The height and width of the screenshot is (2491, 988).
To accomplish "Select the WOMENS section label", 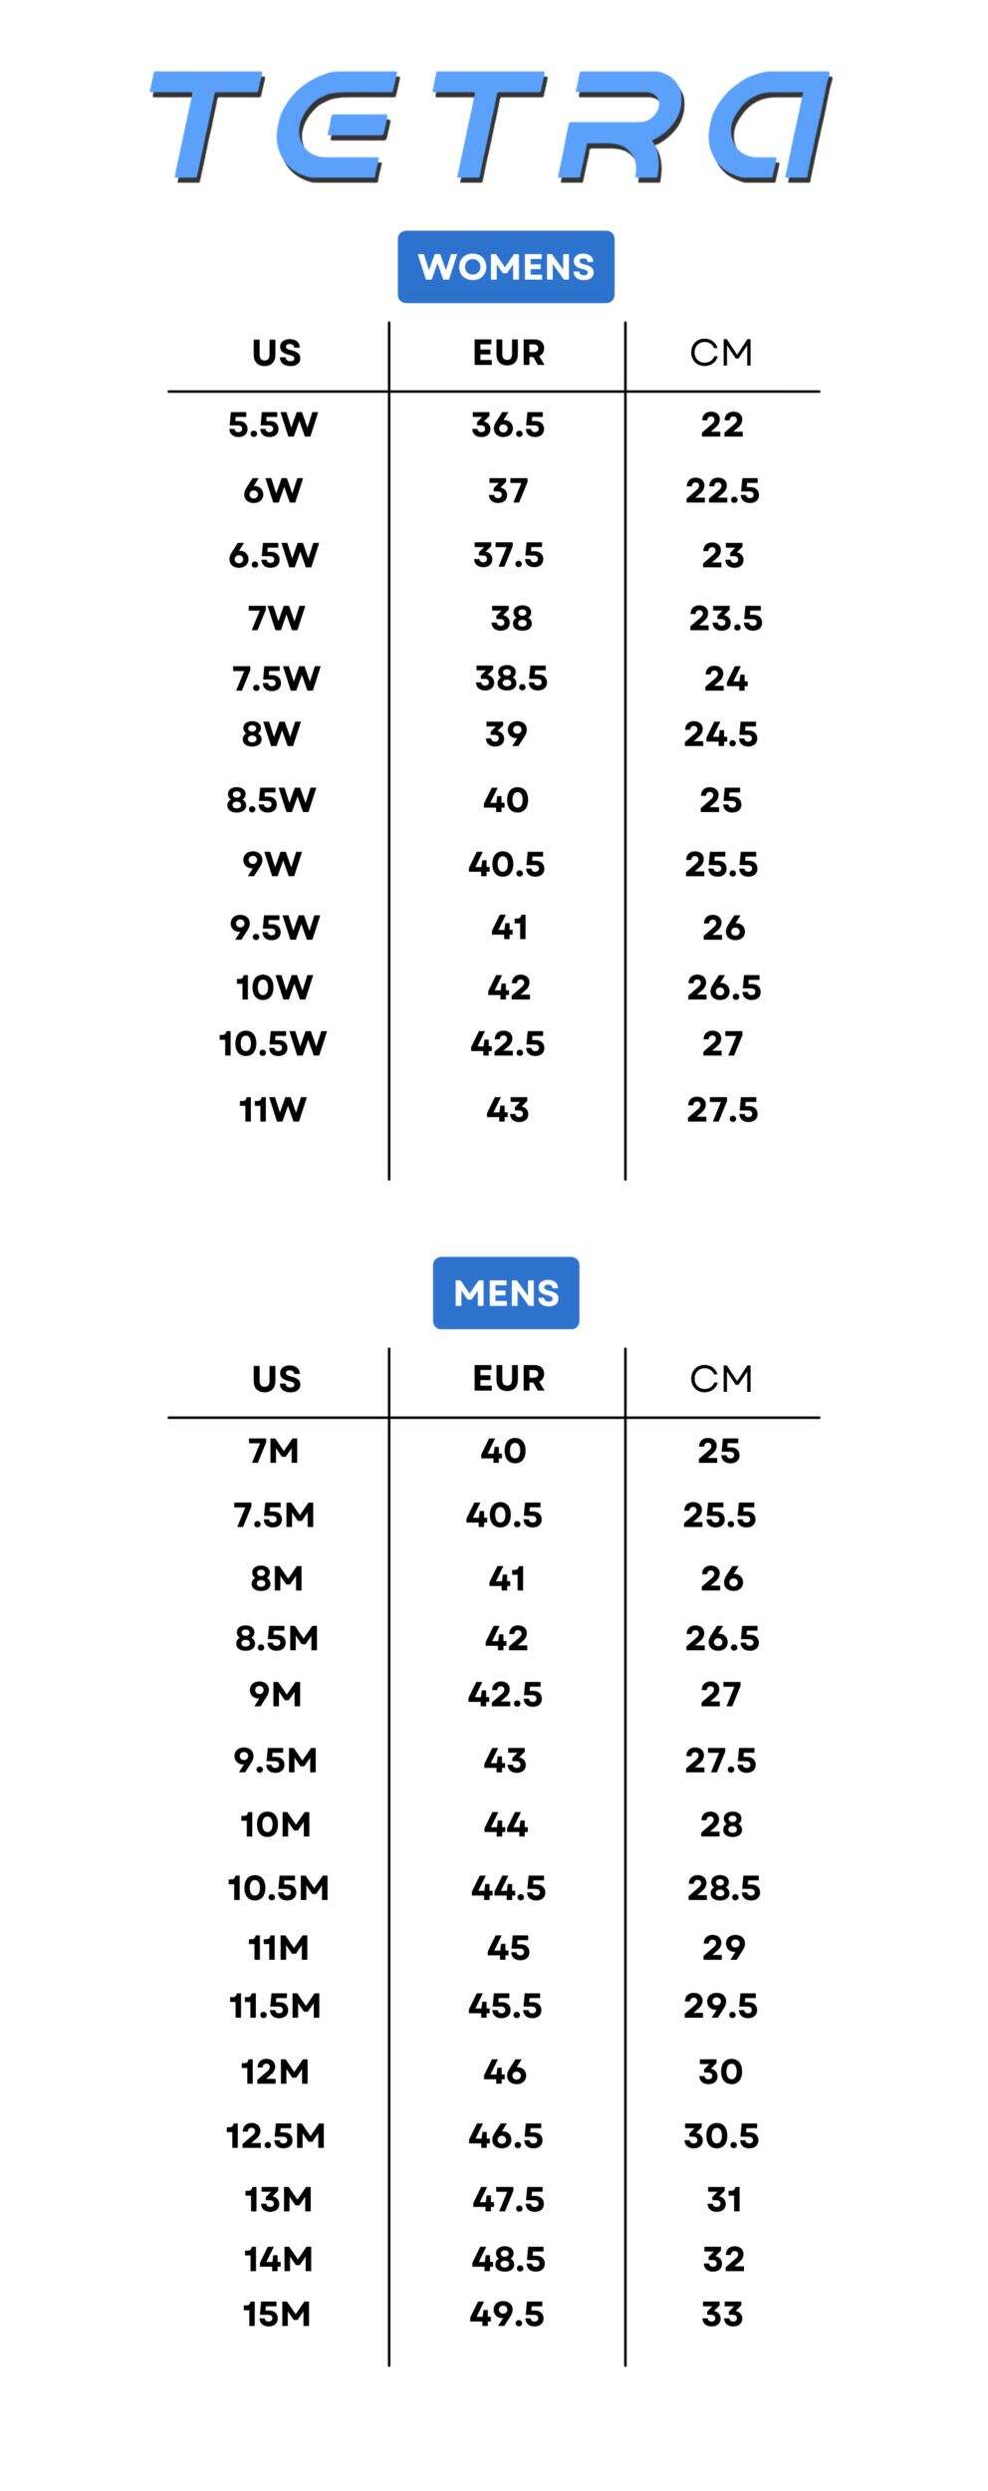I will tap(505, 267).
